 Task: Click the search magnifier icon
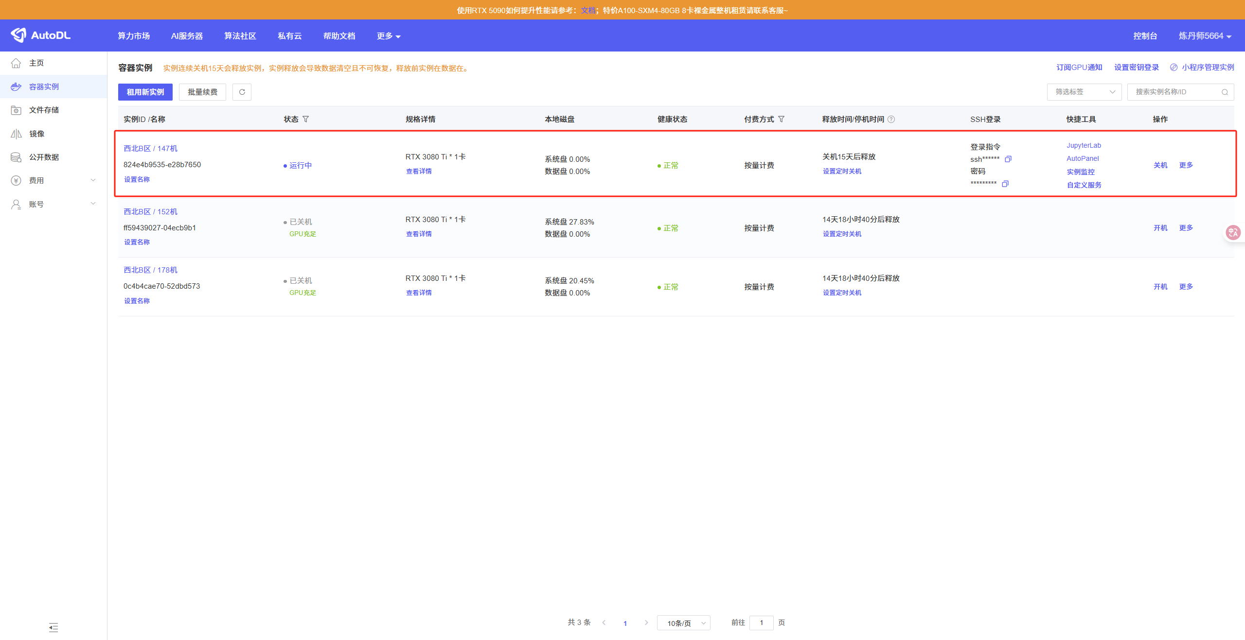[1225, 92]
